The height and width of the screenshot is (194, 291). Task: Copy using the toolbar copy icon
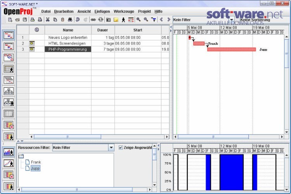tap(55, 20)
